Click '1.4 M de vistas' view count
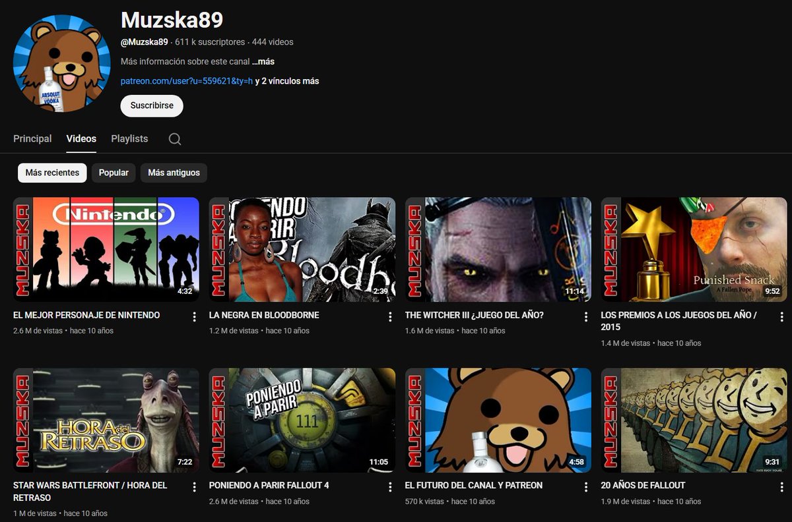The image size is (792, 522). 626,343
